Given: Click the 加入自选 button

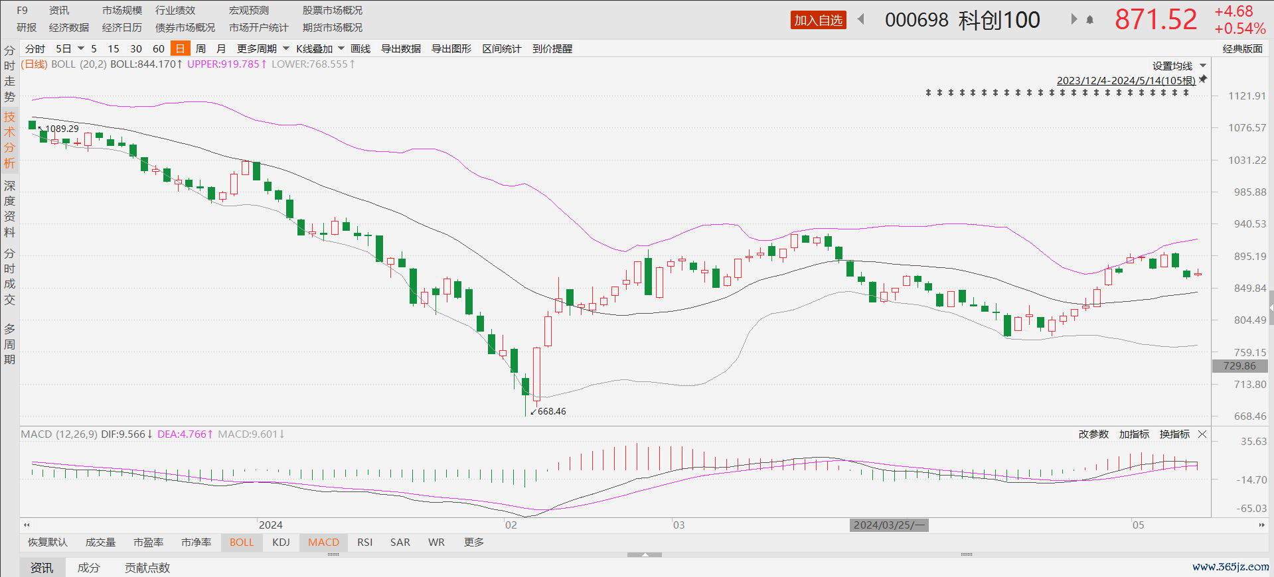Looking at the screenshot, I should click(x=818, y=20).
